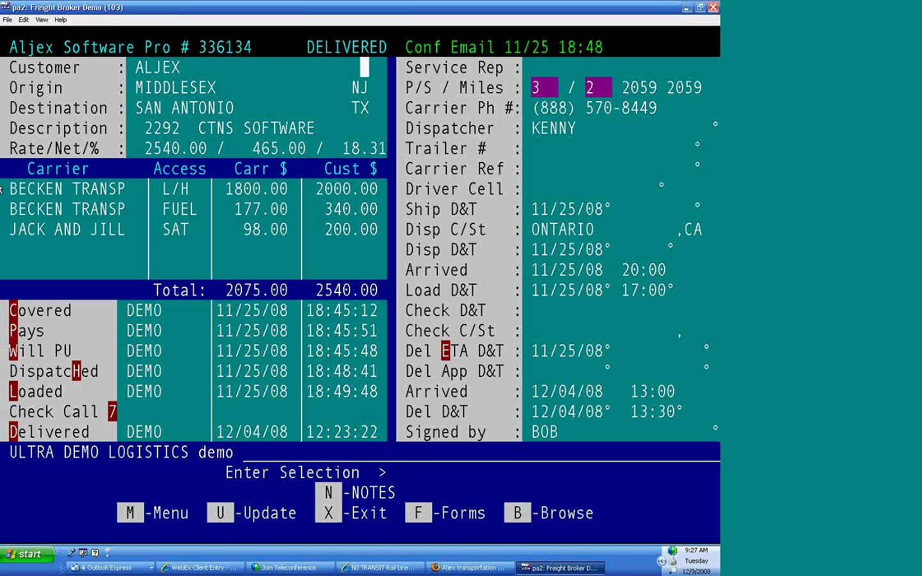922x576 pixels.
Task: Open the File menu
Action: pyautogui.click(x=7, y=20)
